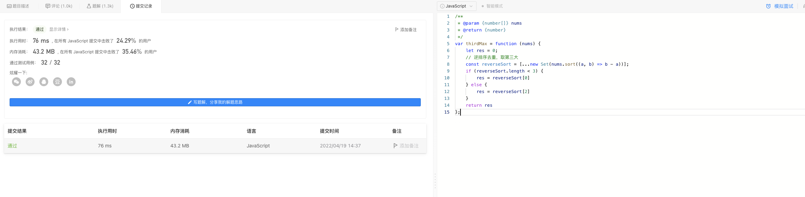Image resolution: width=805 pixels, height=197 pixels.
Task: Share the result to LinkedIn
Action: (x=71, y=82)
